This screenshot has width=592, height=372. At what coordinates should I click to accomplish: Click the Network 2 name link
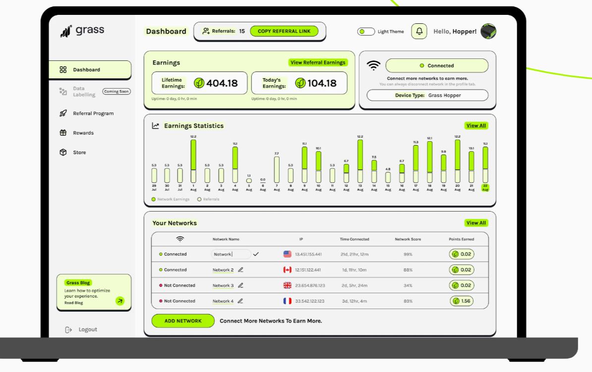pyautogui.click(x=223, y=270)
